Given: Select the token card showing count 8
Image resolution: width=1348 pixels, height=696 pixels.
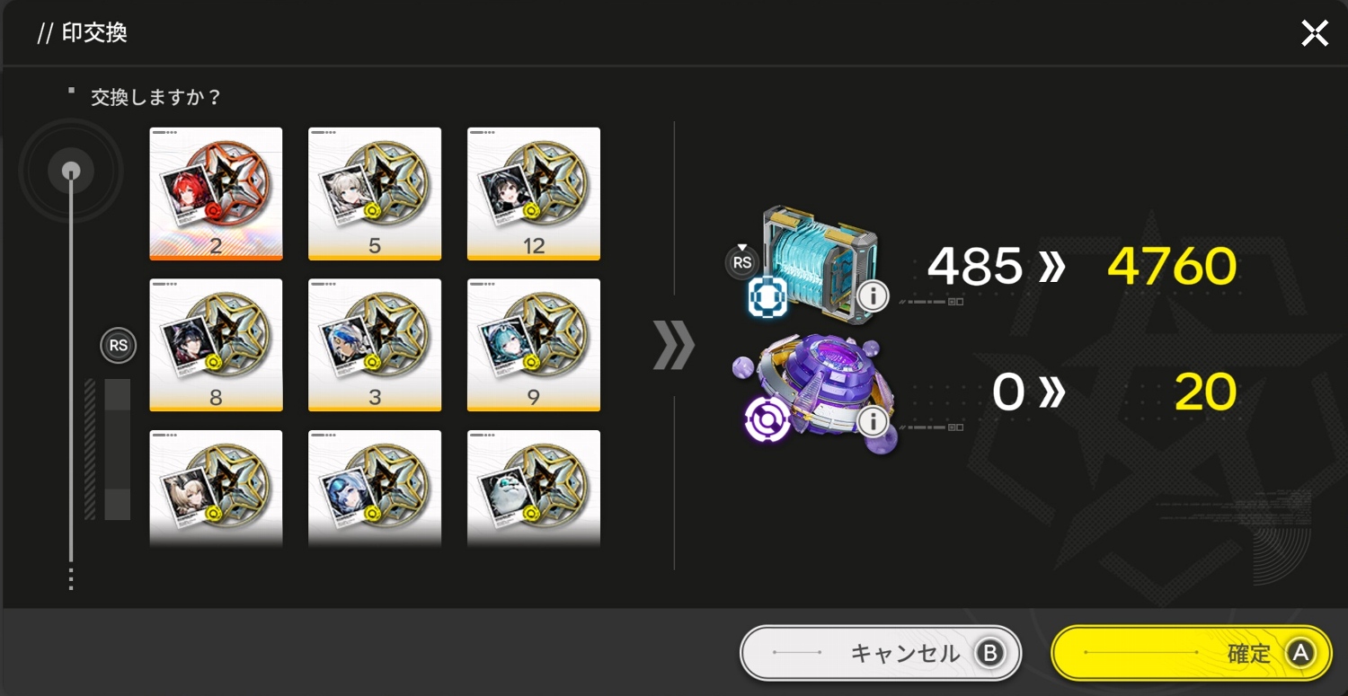Looking at the screenshot, I should coord(216,345).
